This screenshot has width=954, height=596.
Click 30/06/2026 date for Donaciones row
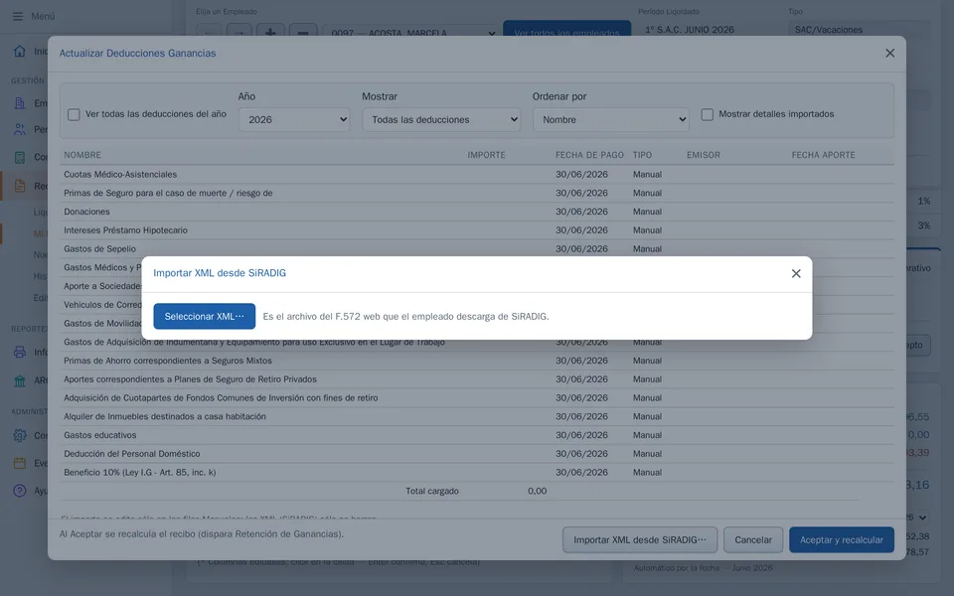pyautogui.click(x=581, y=212)
